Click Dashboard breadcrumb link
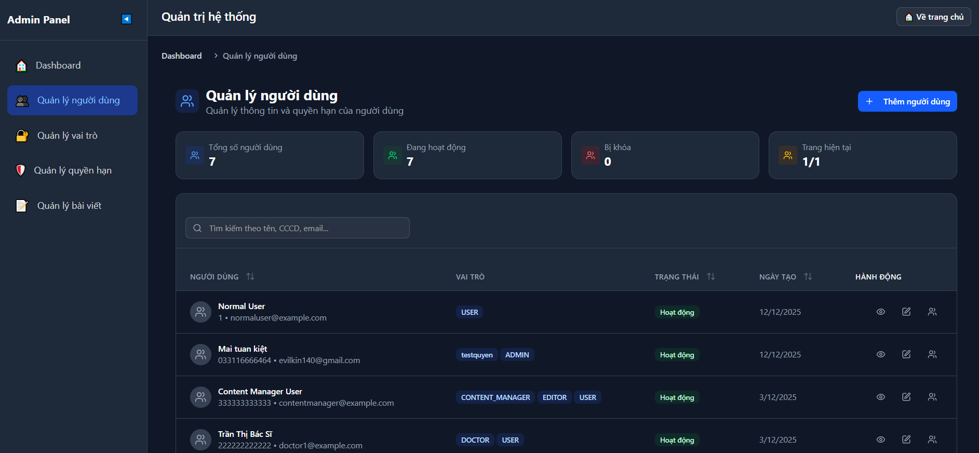The height and width of the screenshot is (453, 979). click(181, 56)
